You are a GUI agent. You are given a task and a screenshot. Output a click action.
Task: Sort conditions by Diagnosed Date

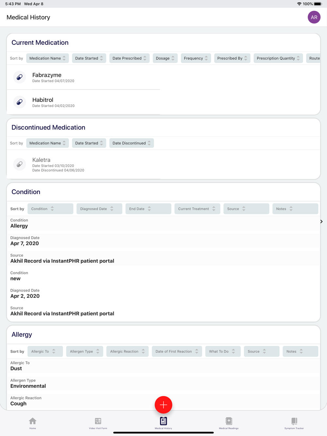click(x=99, y=209)
